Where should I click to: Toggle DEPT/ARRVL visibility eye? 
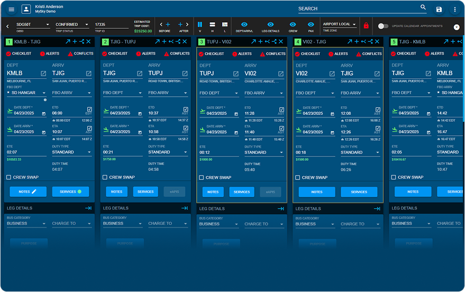tap(244, 25)
